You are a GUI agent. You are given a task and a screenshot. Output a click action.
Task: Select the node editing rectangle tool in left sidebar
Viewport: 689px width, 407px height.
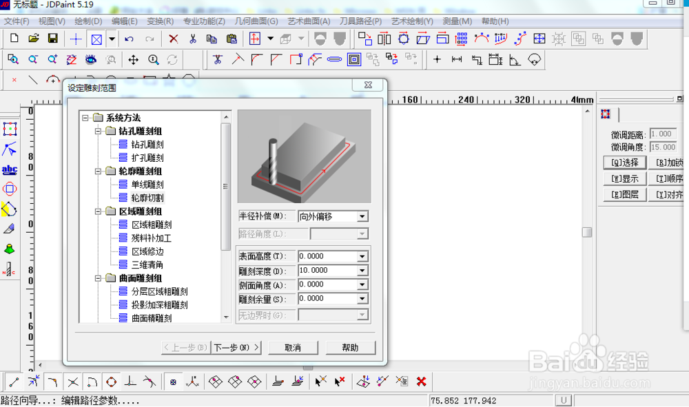(x=10, y=129)
